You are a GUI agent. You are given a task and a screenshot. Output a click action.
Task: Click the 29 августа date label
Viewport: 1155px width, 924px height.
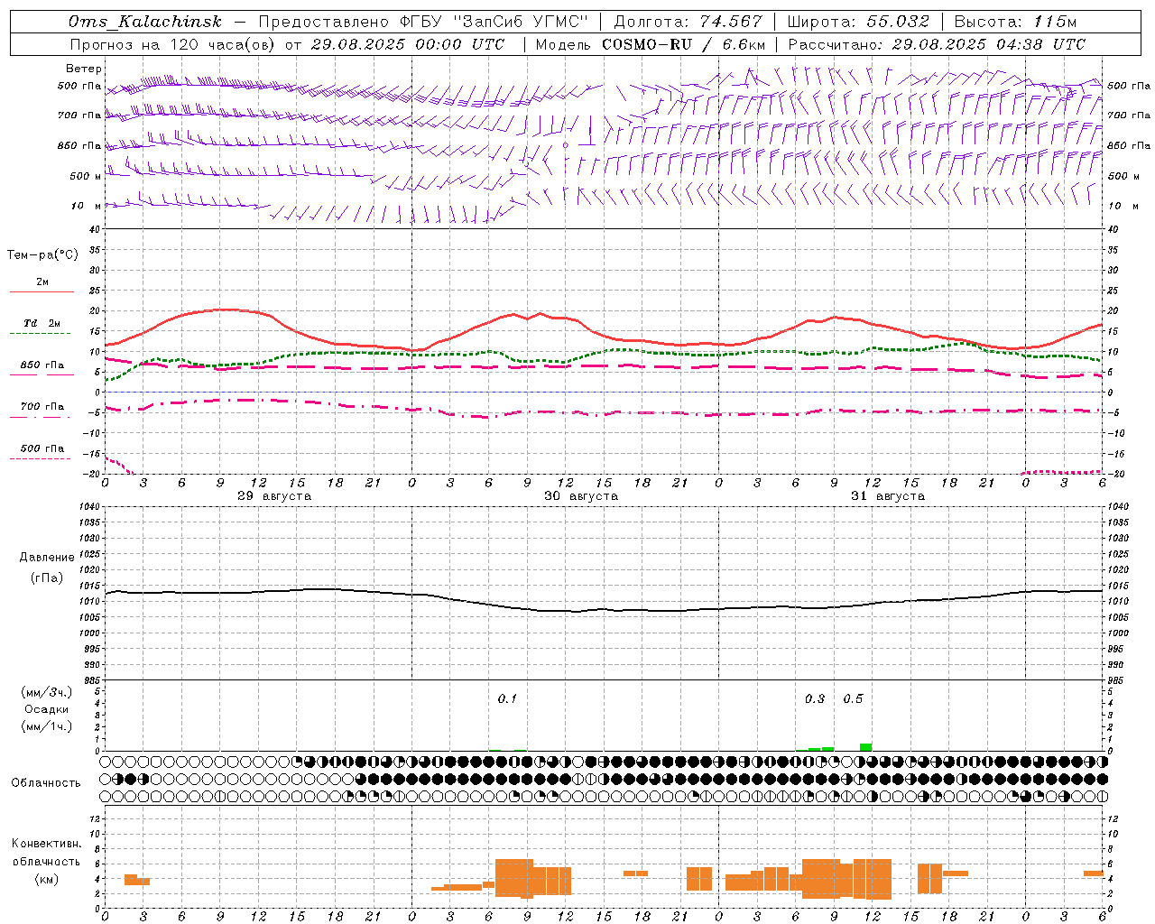click(274, 496)
